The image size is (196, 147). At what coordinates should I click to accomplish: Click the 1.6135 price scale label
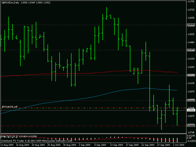click(191, 83)
